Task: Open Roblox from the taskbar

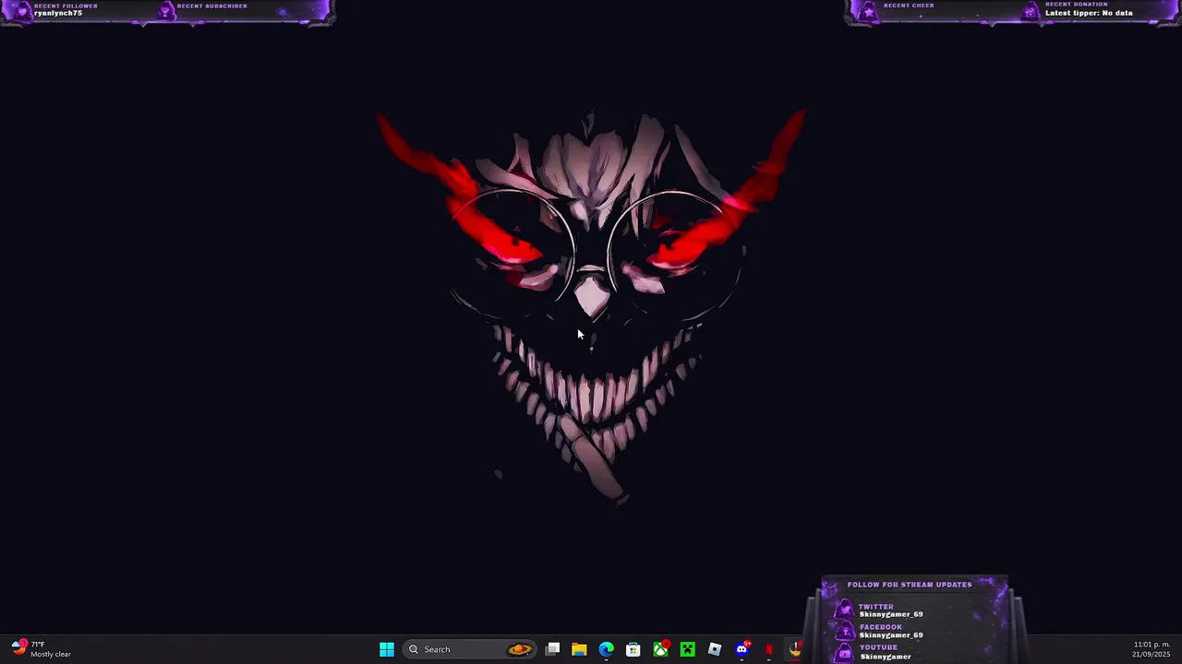Action: (x=714, y=649)
